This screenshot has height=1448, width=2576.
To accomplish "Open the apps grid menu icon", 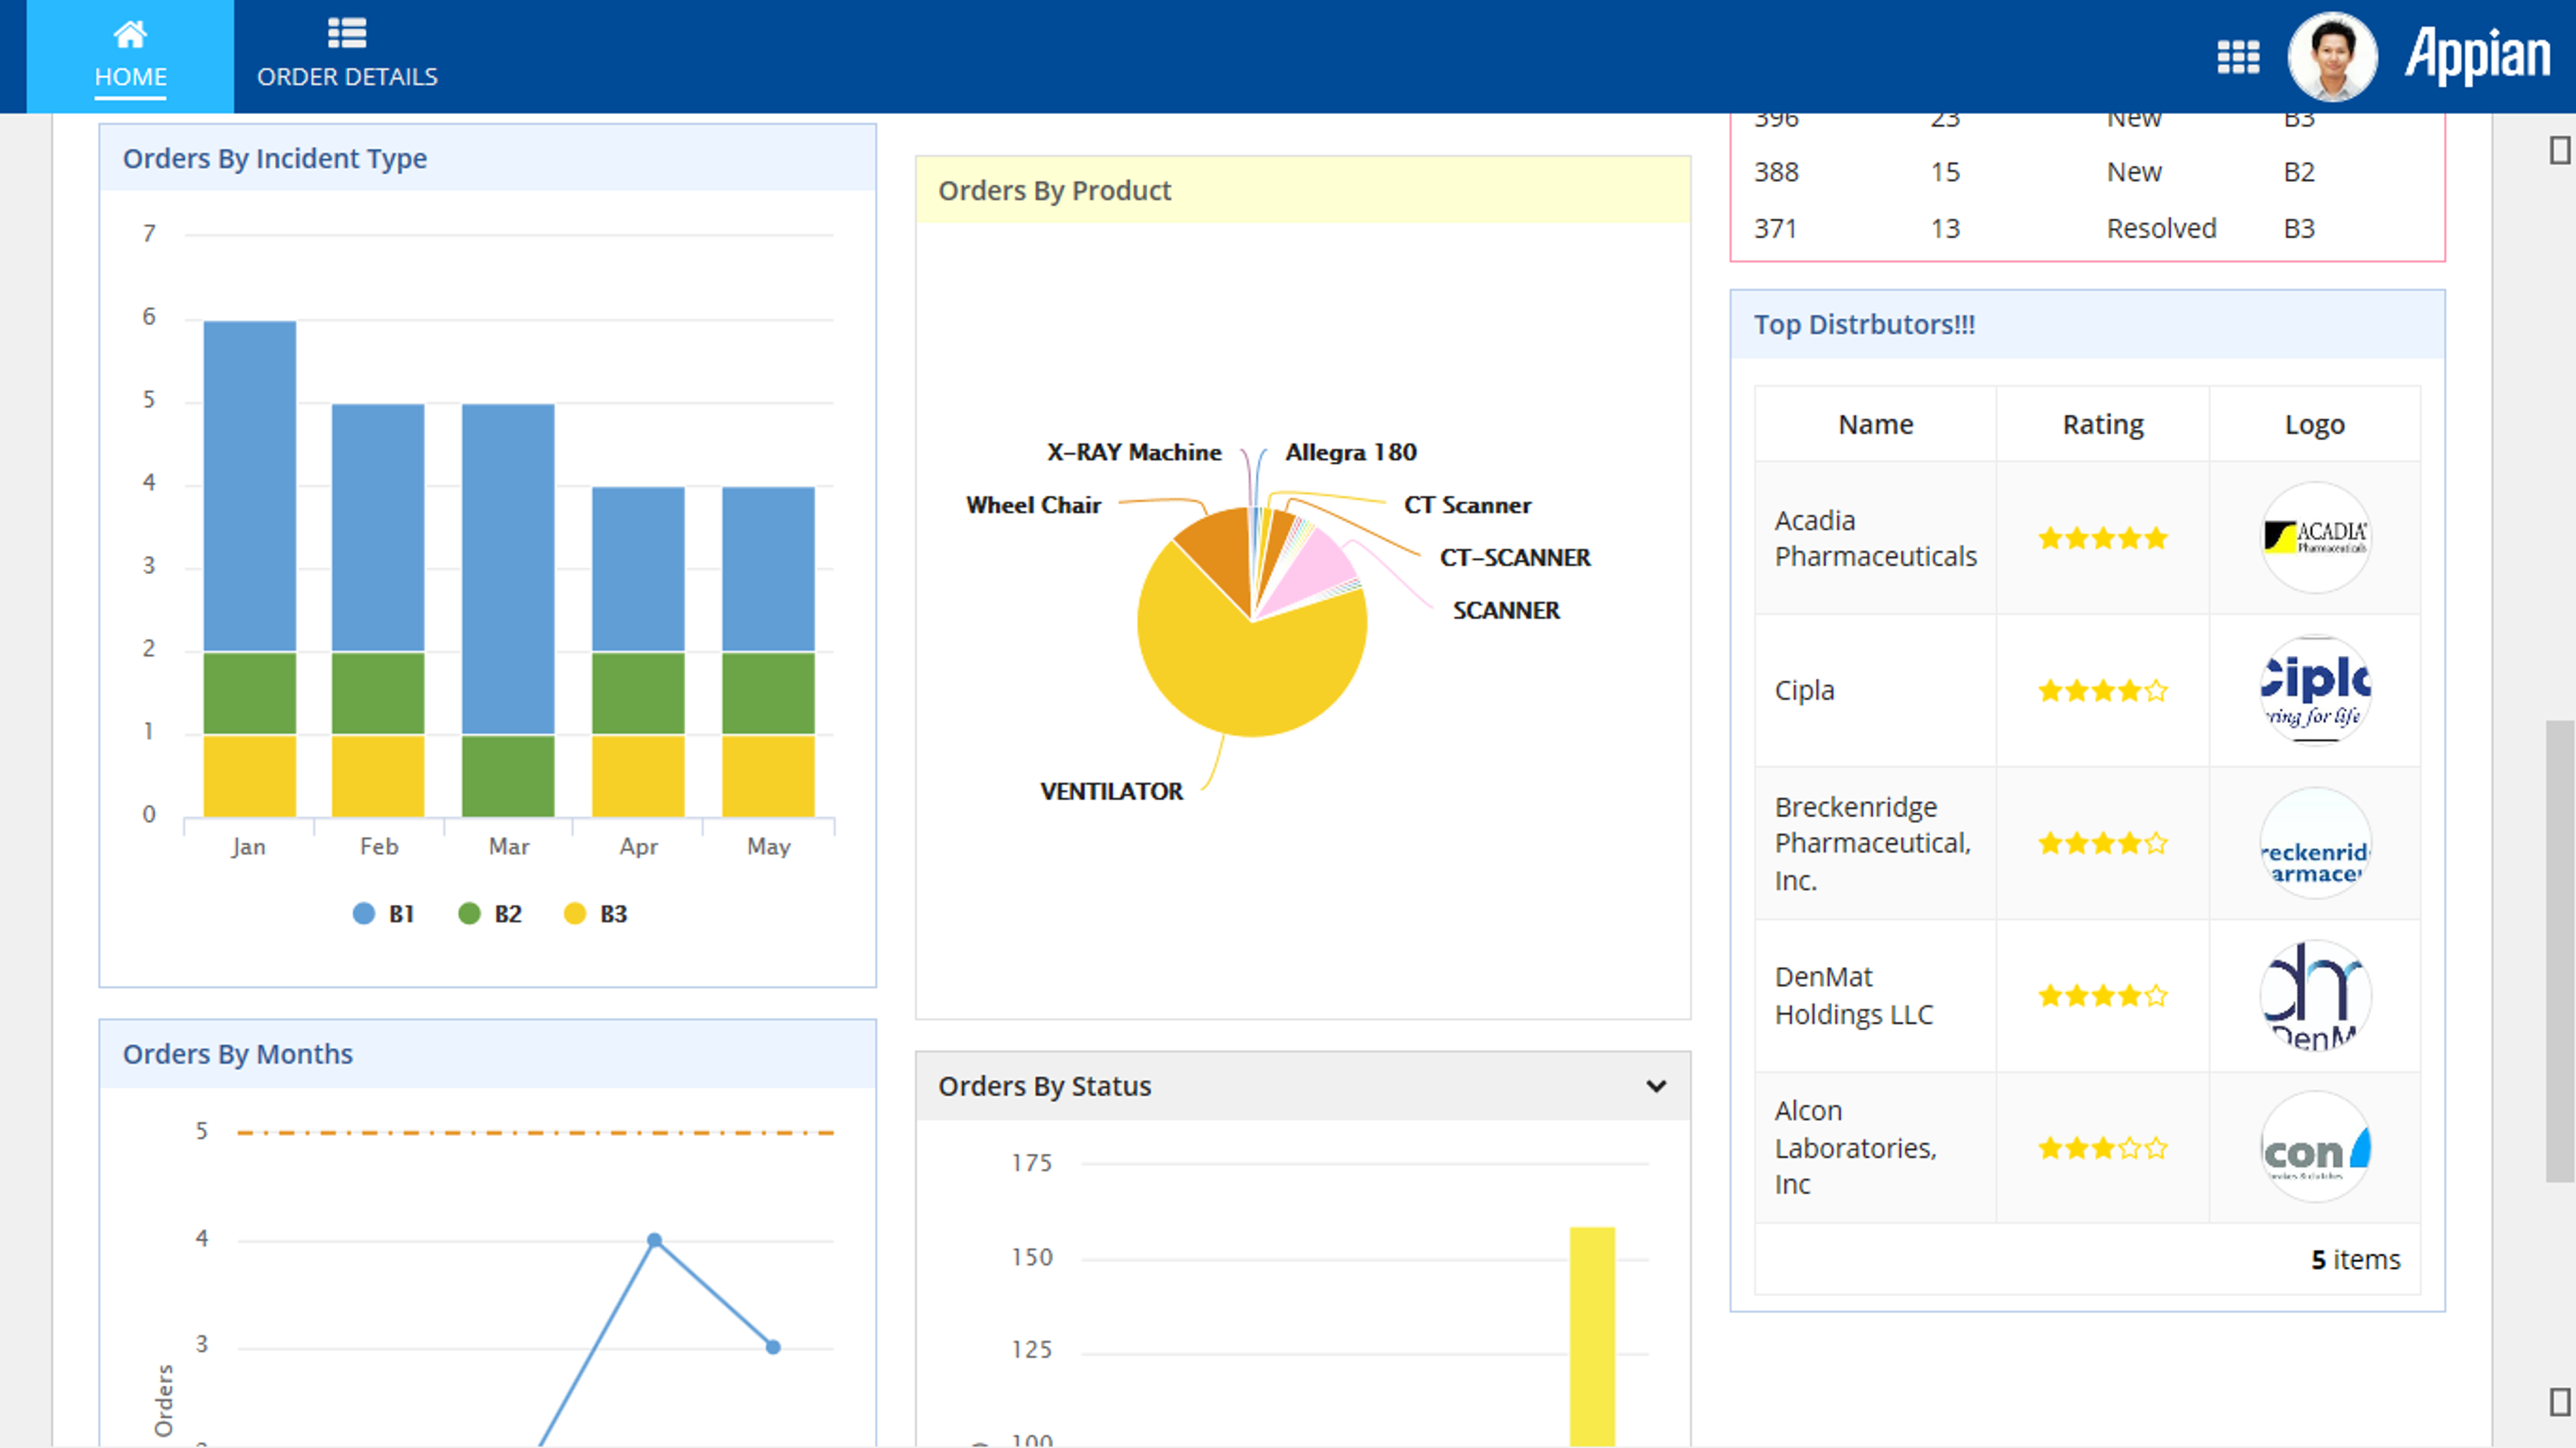I will (2238, 57).
